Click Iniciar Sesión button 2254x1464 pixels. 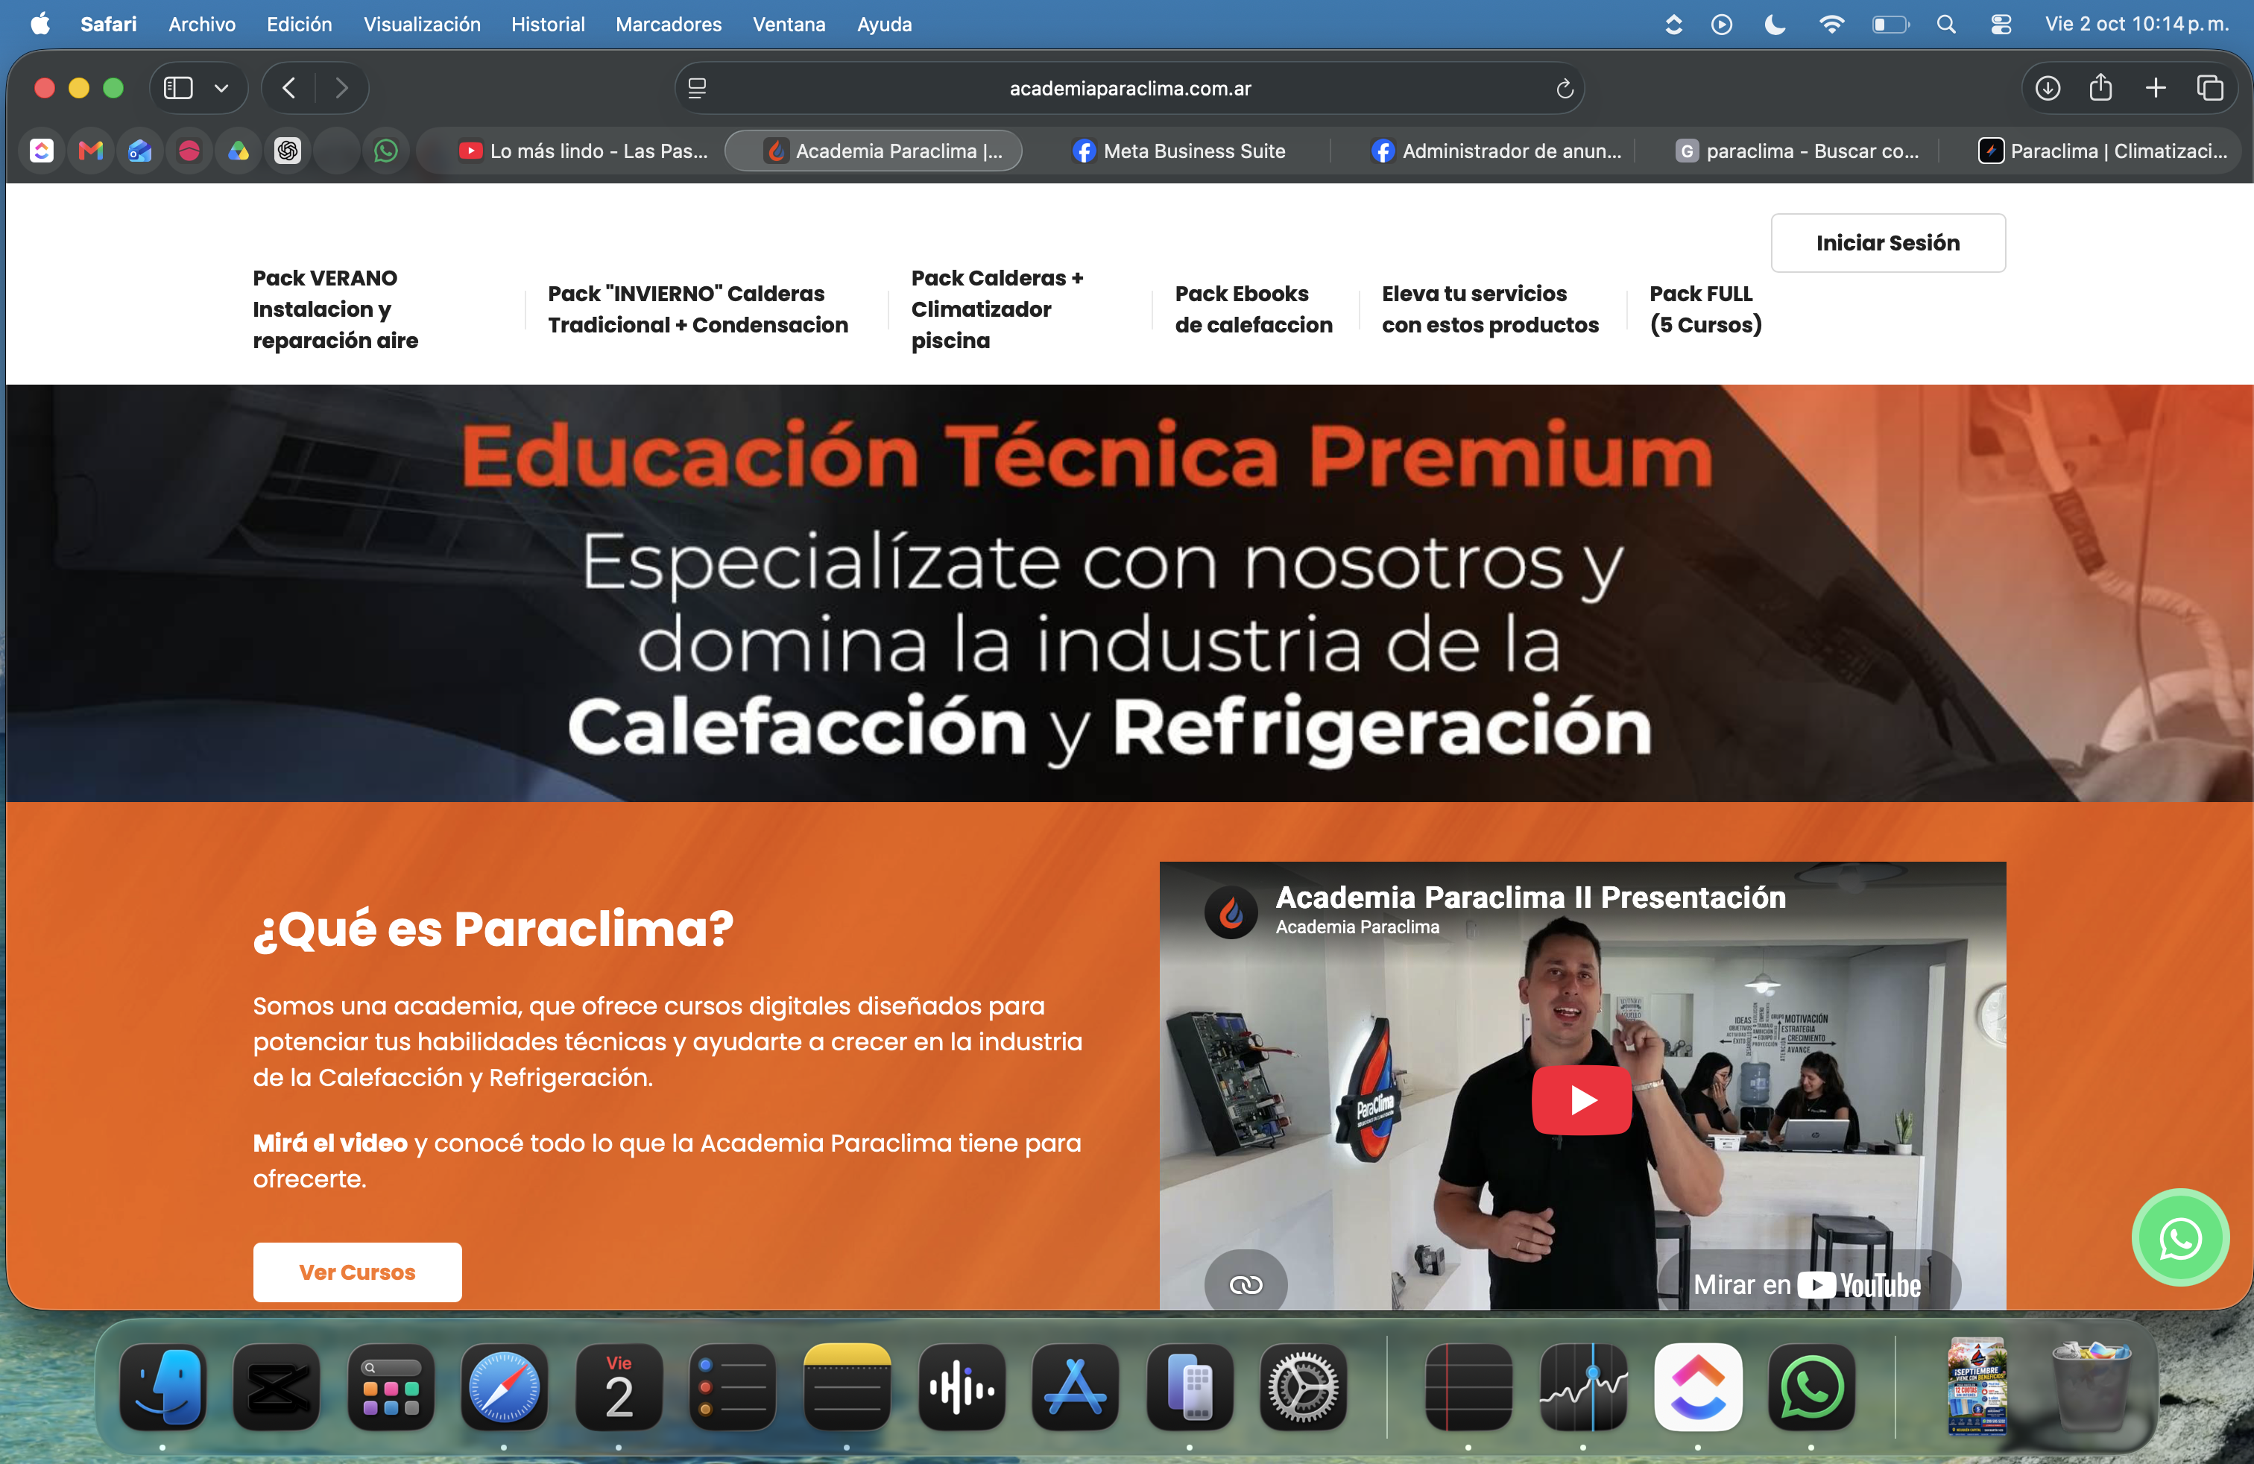pyautogui.click(x=1887, y=242)
